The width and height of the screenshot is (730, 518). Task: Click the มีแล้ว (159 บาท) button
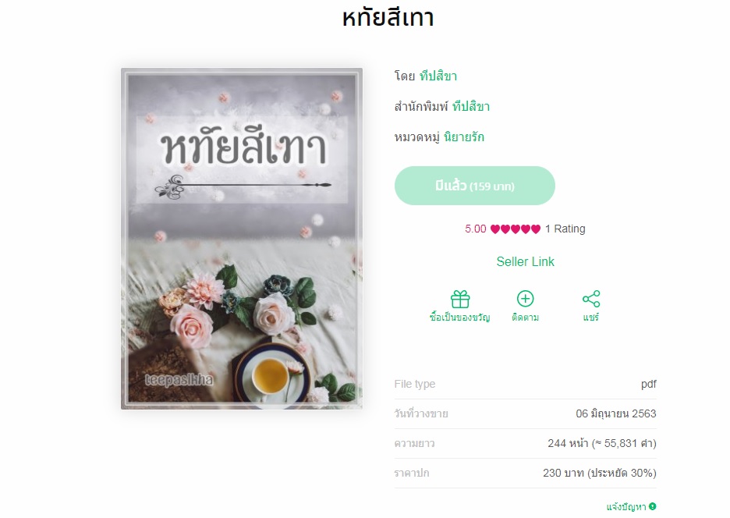(x=474, y=186)
